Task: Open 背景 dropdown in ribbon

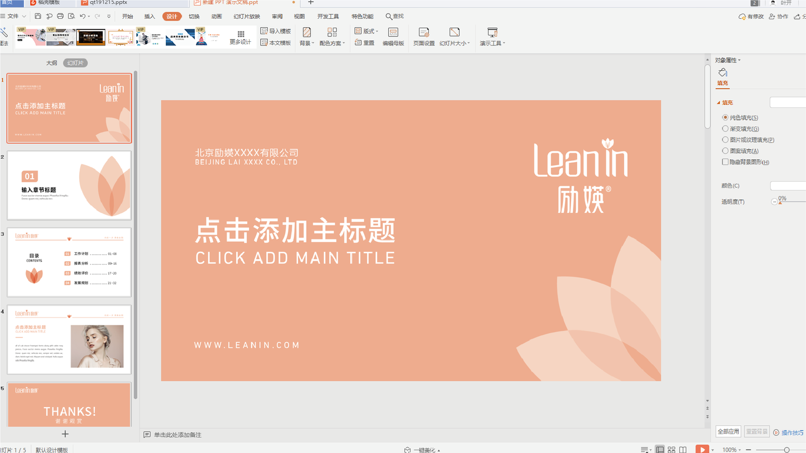Action: click(x=307, y=37)
